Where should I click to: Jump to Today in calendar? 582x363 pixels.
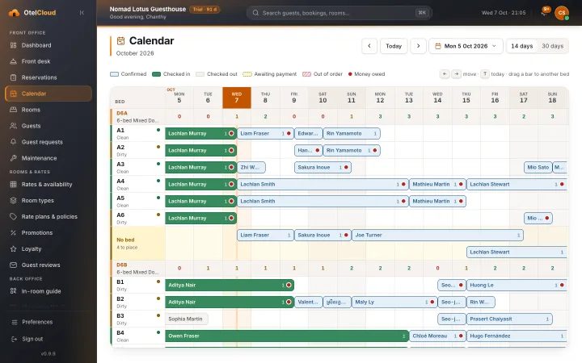[394, 46]
